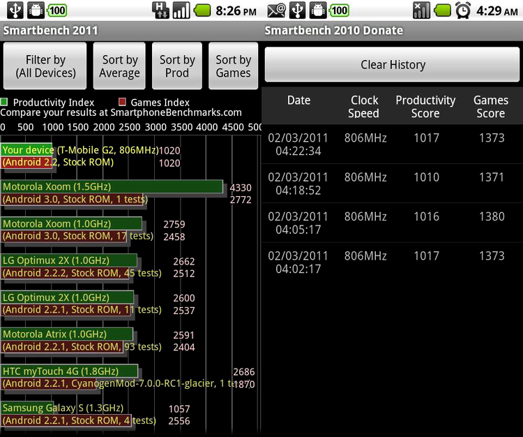Tap red Games Index legend square
Screen dimensions: 523x437
tap(123, 102)
